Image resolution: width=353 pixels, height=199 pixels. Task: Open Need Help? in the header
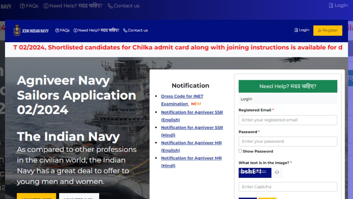pyautogui.click(x=96, y=30)
